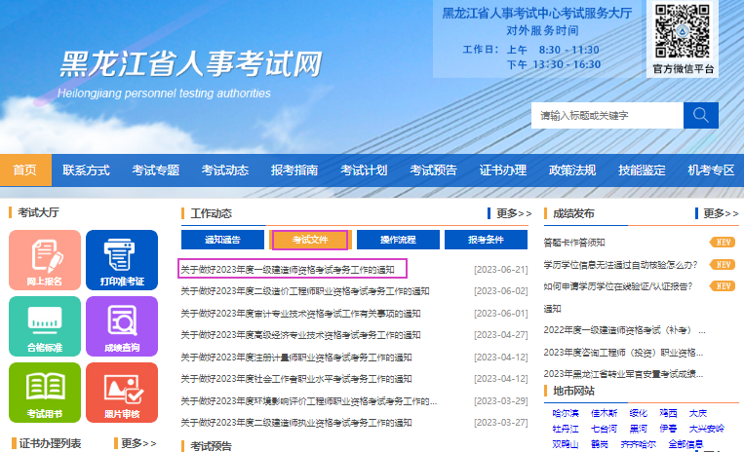Screen dimensions: 744x452
Task: Switch to the 操作流程 tab
Action: point(397,240)
